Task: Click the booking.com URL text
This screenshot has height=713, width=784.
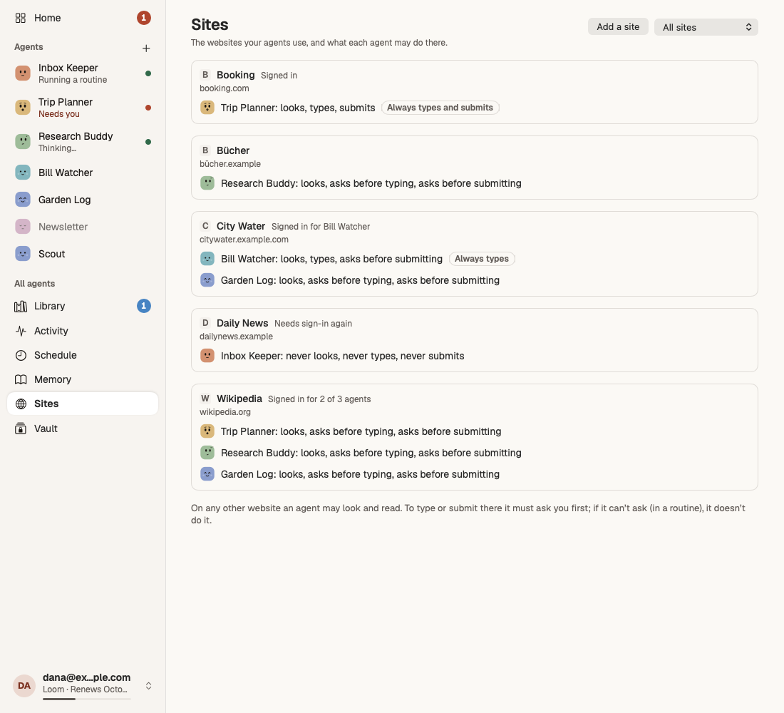Action: tap(224, 88)
